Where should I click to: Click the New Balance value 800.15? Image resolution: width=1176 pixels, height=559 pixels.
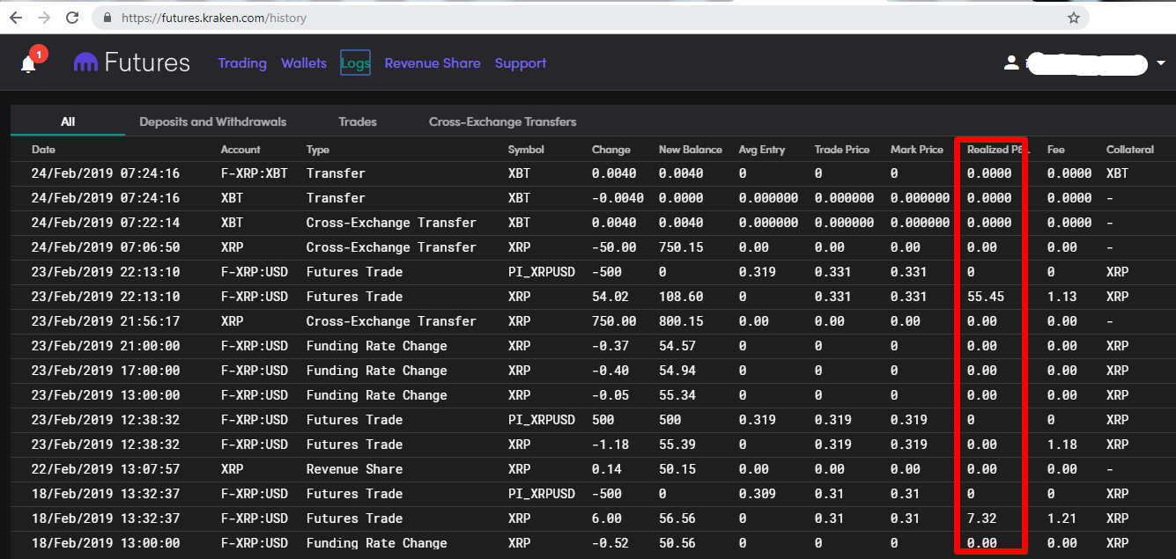tap(681, 321)
